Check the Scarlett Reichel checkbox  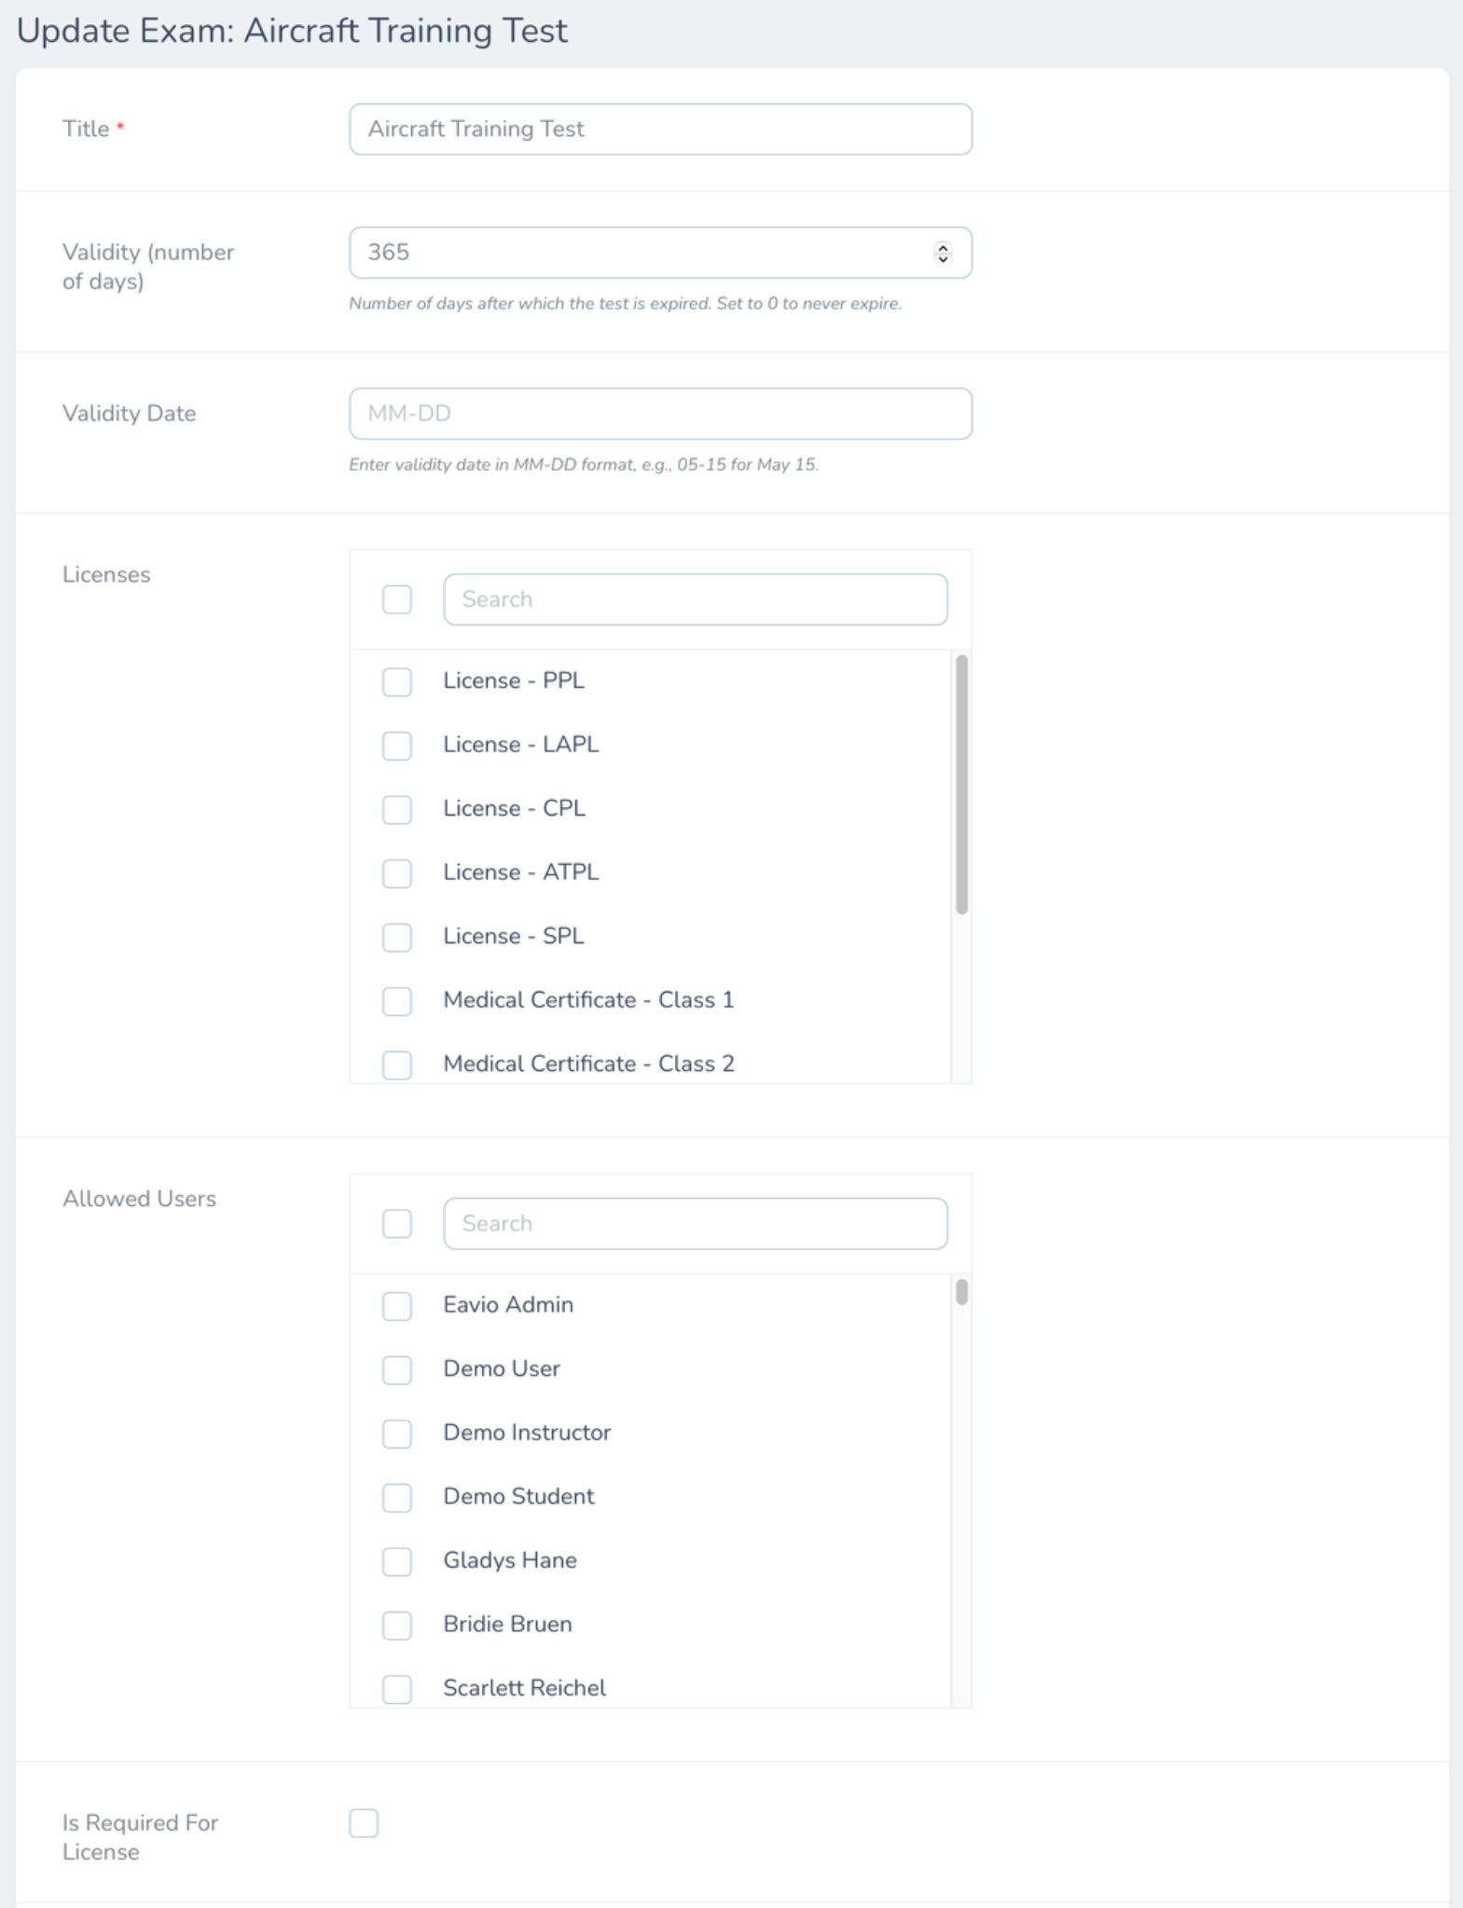click(397, 1689)
